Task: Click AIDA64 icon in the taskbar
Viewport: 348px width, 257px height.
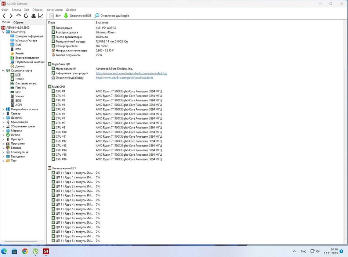Action: pyautogui.click(x=46, y=251)
